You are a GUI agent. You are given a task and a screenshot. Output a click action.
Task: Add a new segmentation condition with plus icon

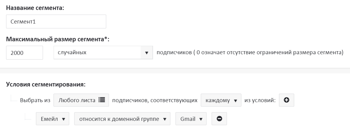(x=287, y=100)
